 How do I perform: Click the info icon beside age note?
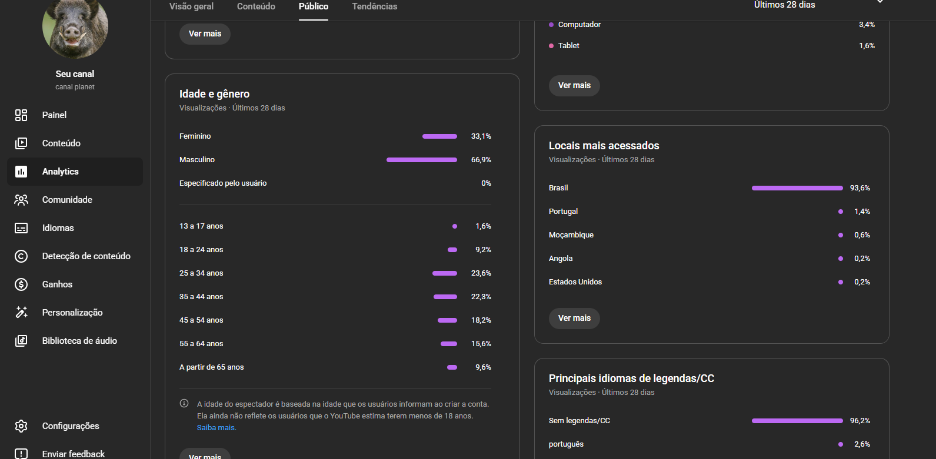tap(184, 403)
